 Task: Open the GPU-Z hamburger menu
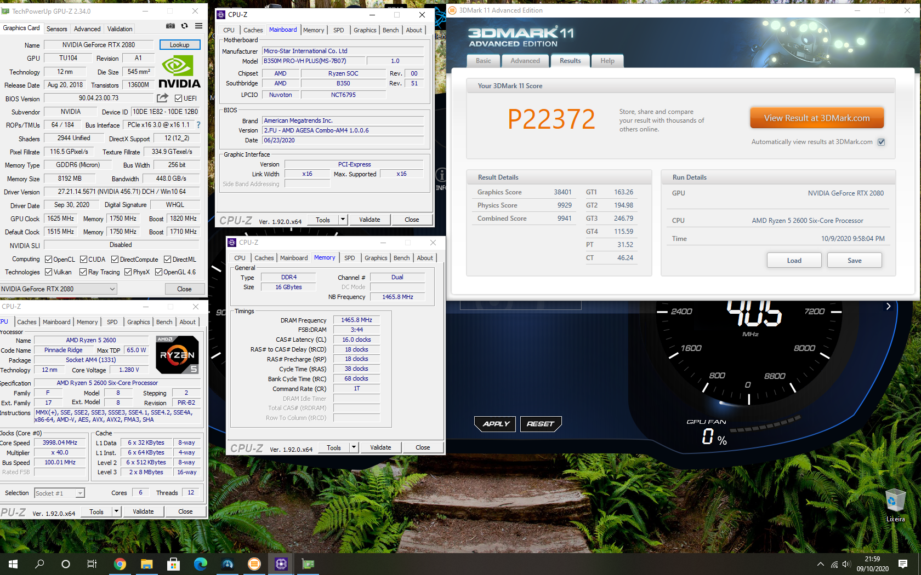[198, 26]
